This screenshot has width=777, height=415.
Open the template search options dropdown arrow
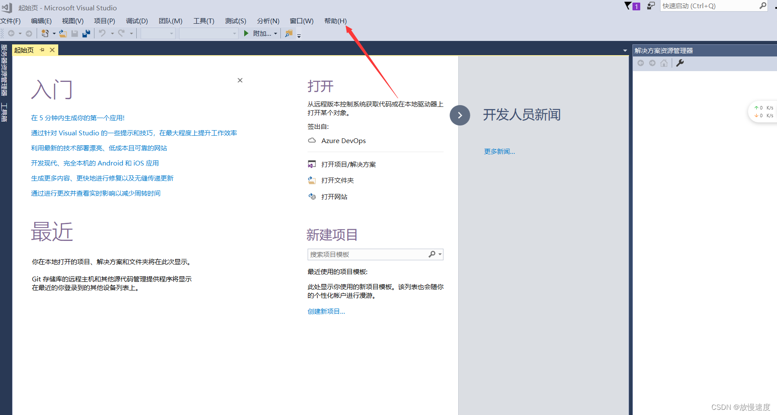coord(440,254)
